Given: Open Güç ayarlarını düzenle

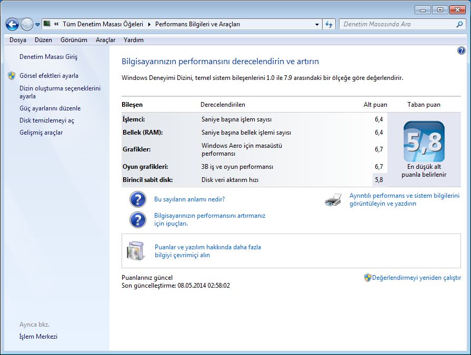Looking at the screenshot, I should 50,108.
